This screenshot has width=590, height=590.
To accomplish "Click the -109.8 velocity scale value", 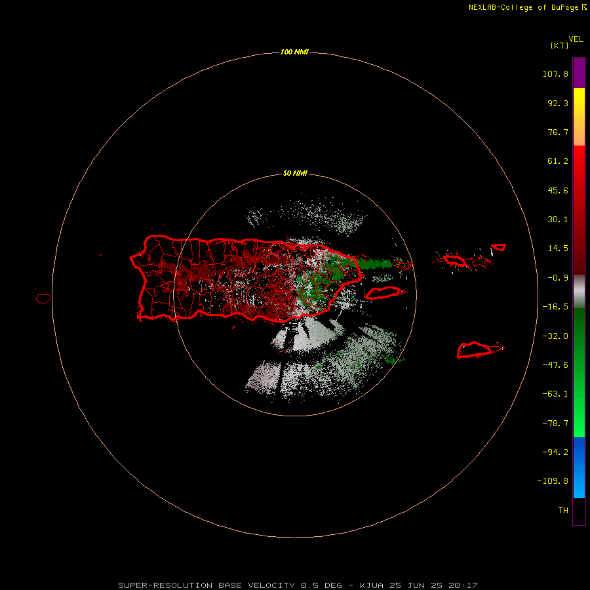I will coord(553,481).
